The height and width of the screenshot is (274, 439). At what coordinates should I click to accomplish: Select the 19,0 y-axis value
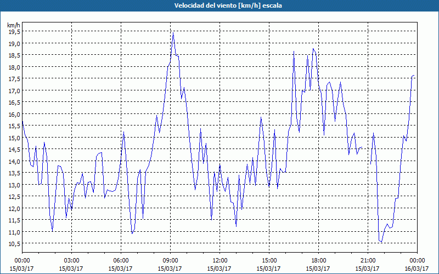click(15, 43)
